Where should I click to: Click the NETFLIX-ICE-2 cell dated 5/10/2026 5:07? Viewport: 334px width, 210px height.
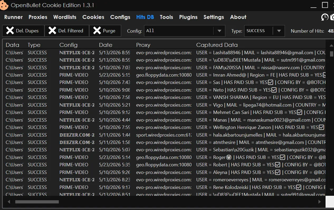[77, 150]
